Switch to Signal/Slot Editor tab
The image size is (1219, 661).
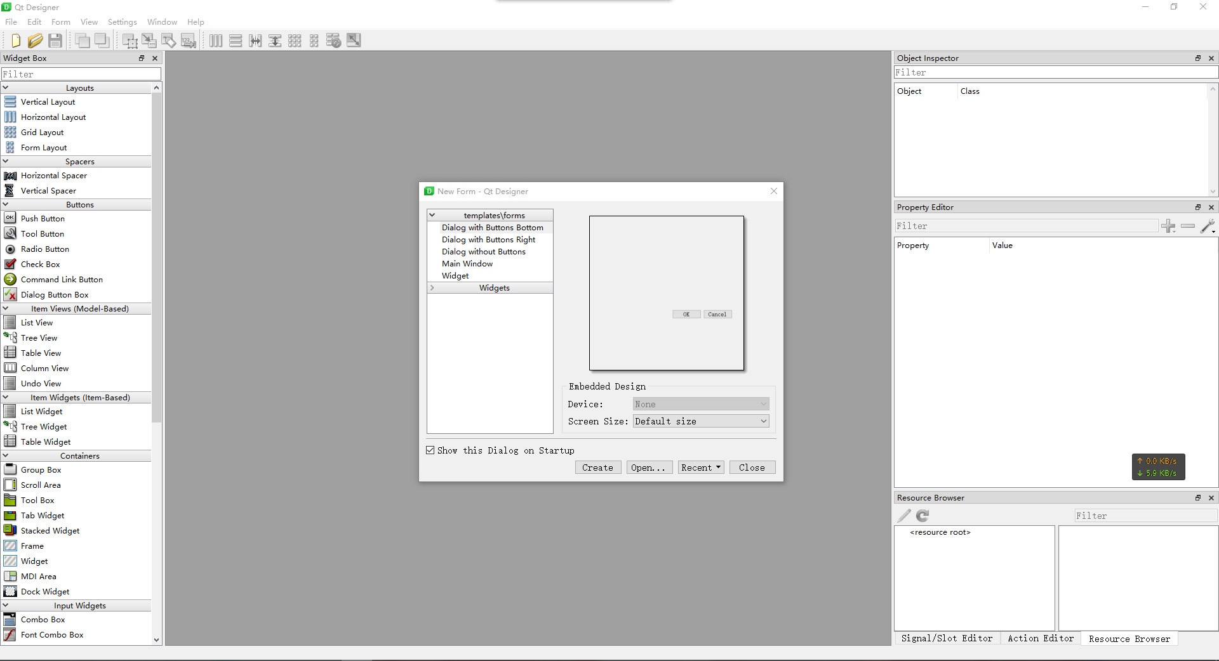947,638
